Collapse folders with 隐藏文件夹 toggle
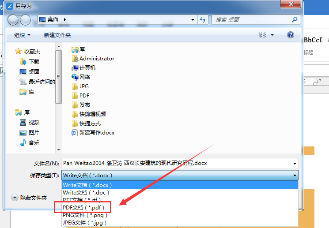The height and width of the screenshot is (228, 329). 29,198
